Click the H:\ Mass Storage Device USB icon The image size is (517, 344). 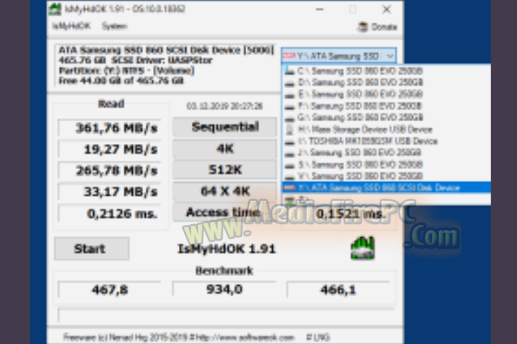289,130
